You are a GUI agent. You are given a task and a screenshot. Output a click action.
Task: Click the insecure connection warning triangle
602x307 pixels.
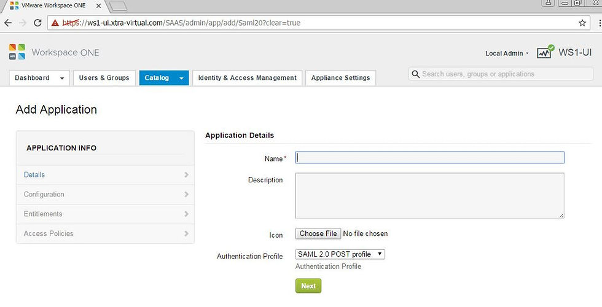click(55, 23)
